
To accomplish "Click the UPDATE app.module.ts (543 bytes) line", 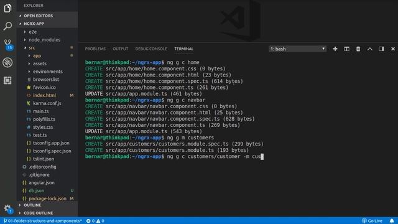I will 144,131.
